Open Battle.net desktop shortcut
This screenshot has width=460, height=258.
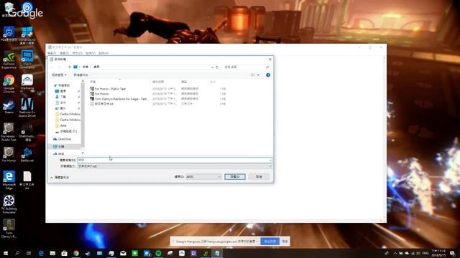27,155
